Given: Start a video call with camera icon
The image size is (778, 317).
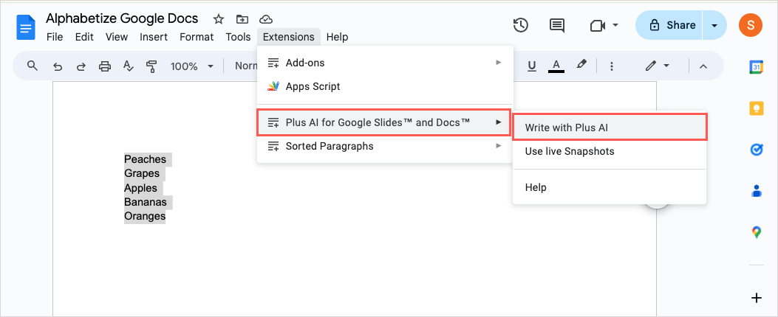Looking at the screenshot, I should pos(598,25).
